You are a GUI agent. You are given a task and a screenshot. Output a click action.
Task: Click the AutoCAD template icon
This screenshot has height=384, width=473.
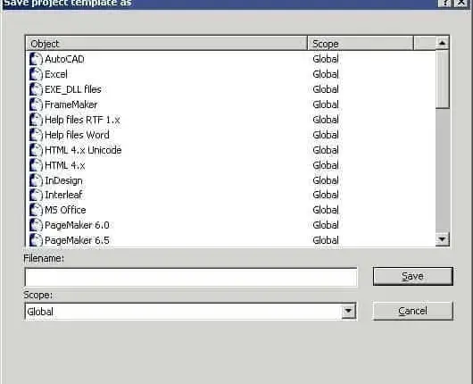(36, 59)
